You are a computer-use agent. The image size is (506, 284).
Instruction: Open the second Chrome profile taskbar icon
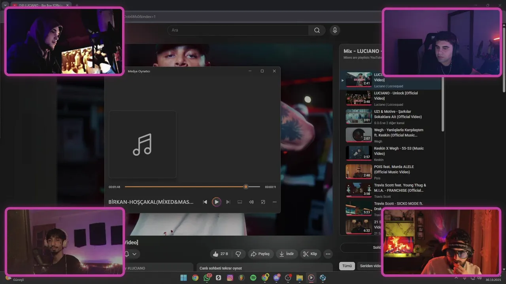click(x=265, y=278)
